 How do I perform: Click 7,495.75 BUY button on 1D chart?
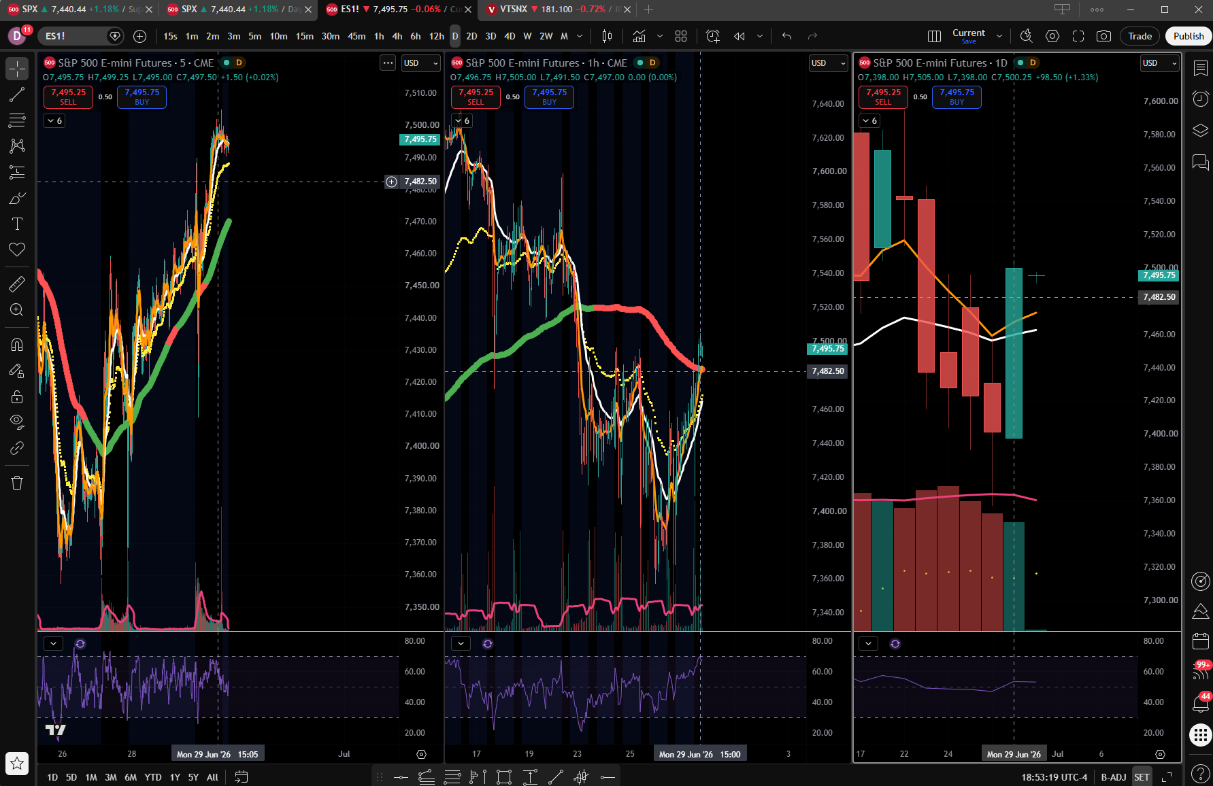(x=957, y=97)
